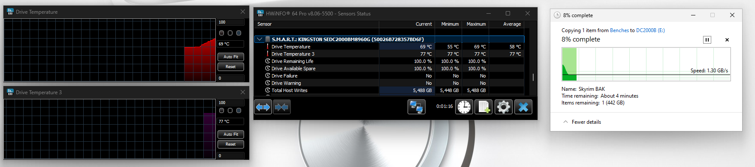Click the 5,448 GB minimum Total Host Writes value
The width and height of the screenshot is (755, 167).
[x=449, y=90]
